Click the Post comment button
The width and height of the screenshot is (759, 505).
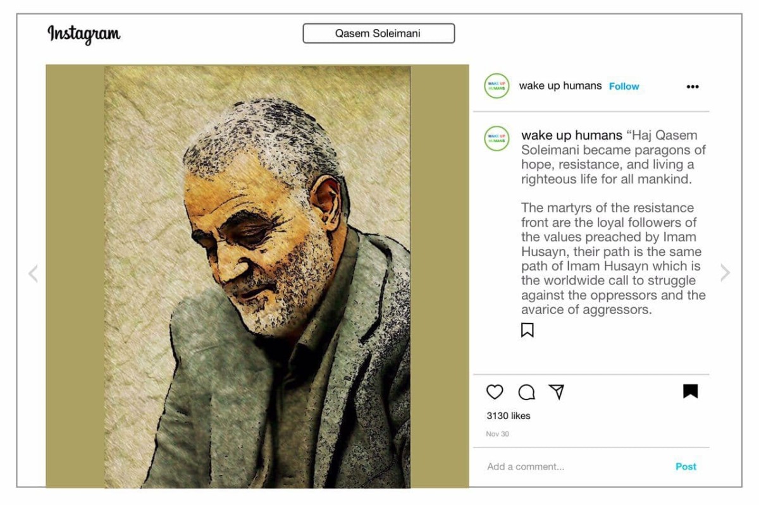point(686,466)
